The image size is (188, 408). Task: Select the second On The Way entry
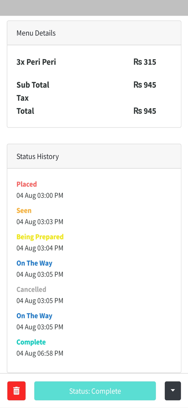point(34,316)
